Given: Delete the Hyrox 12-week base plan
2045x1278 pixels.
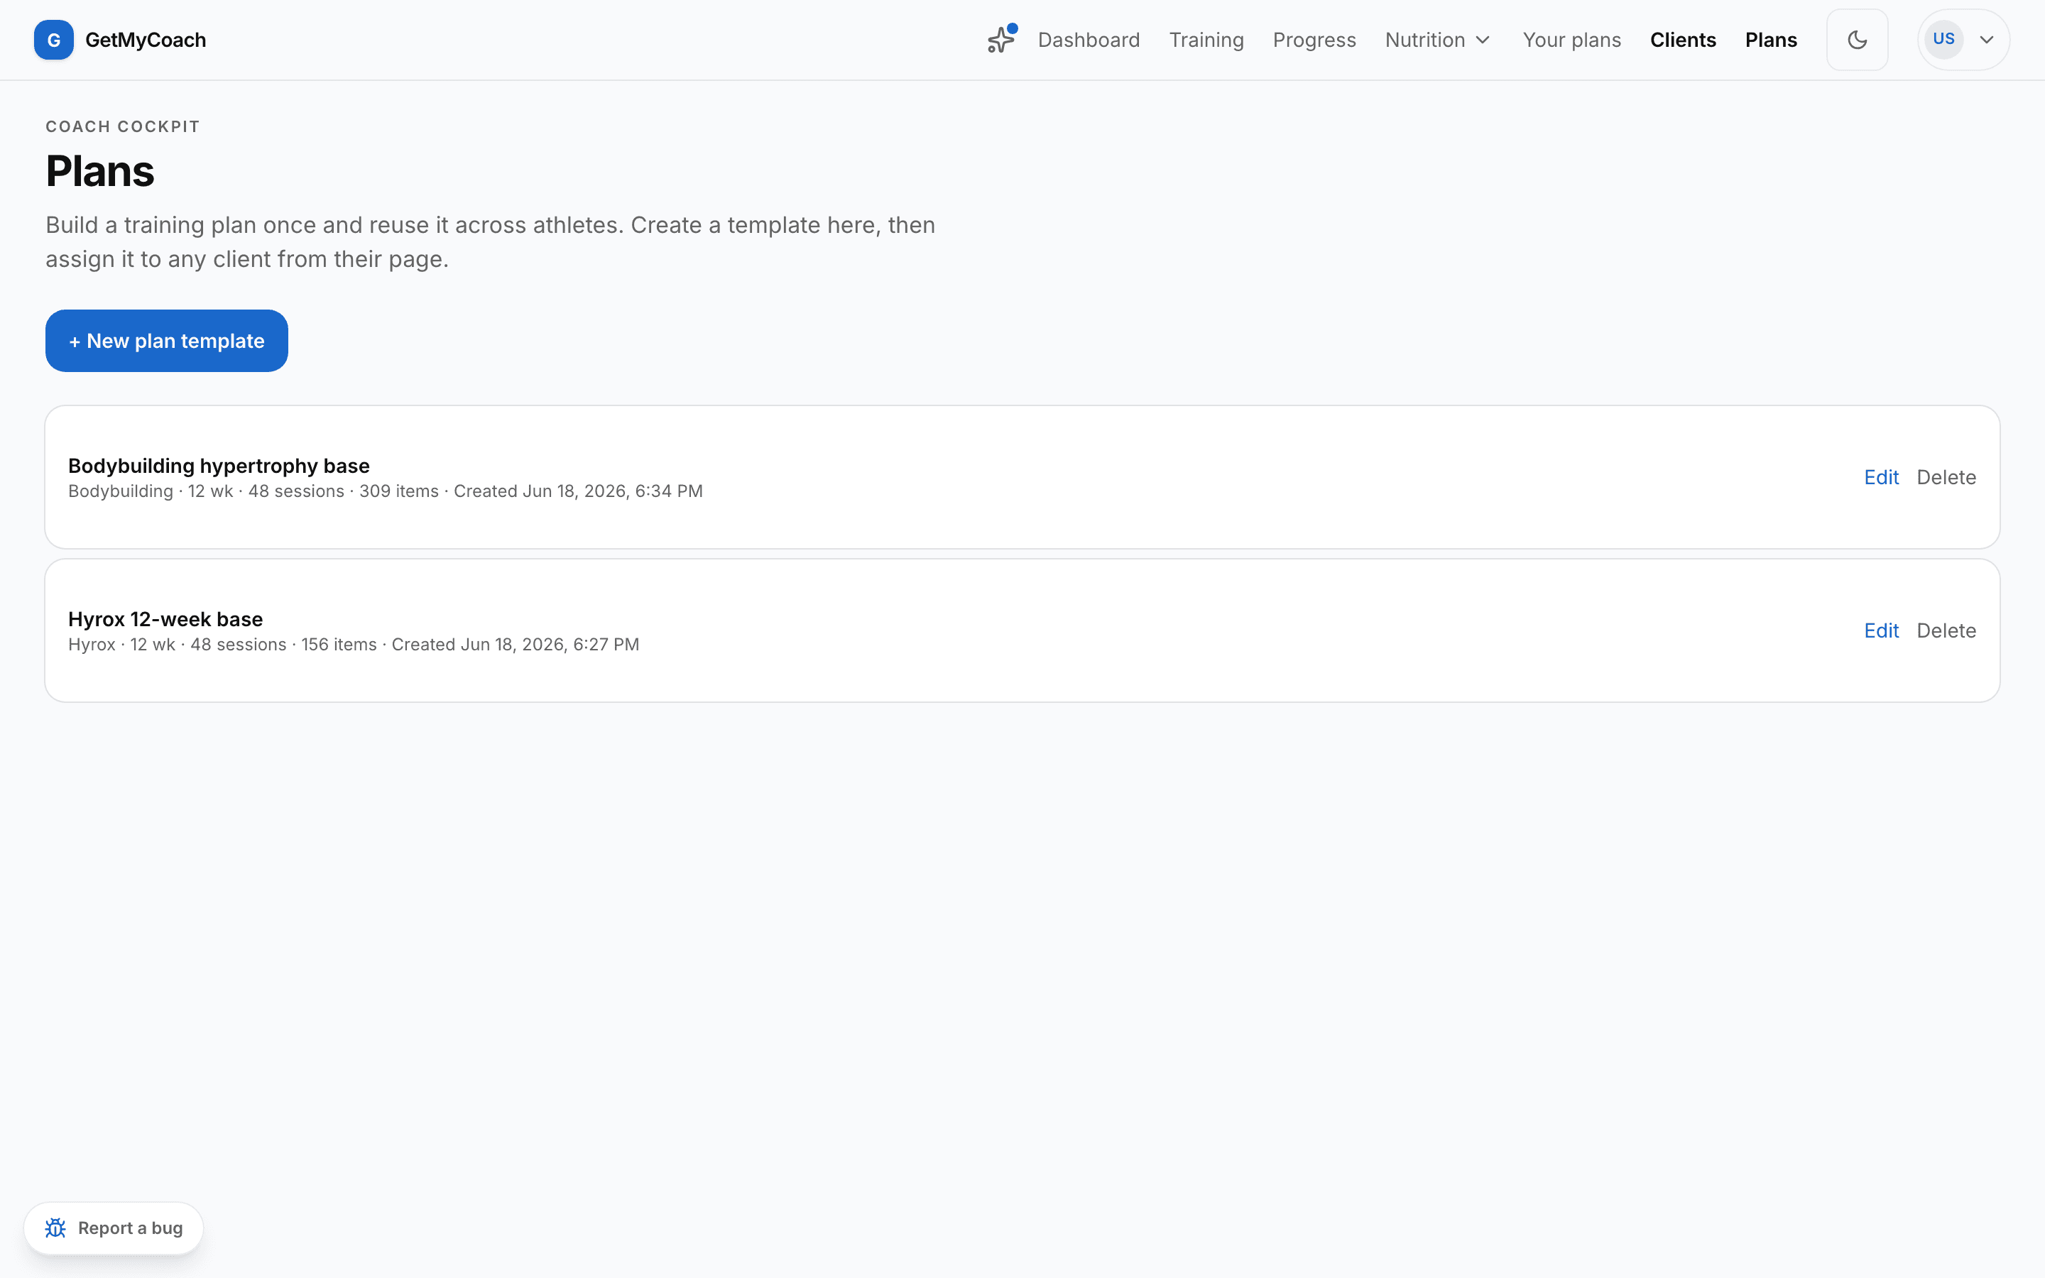Looking at the screenshot, I should click(x=1946, y=630).
